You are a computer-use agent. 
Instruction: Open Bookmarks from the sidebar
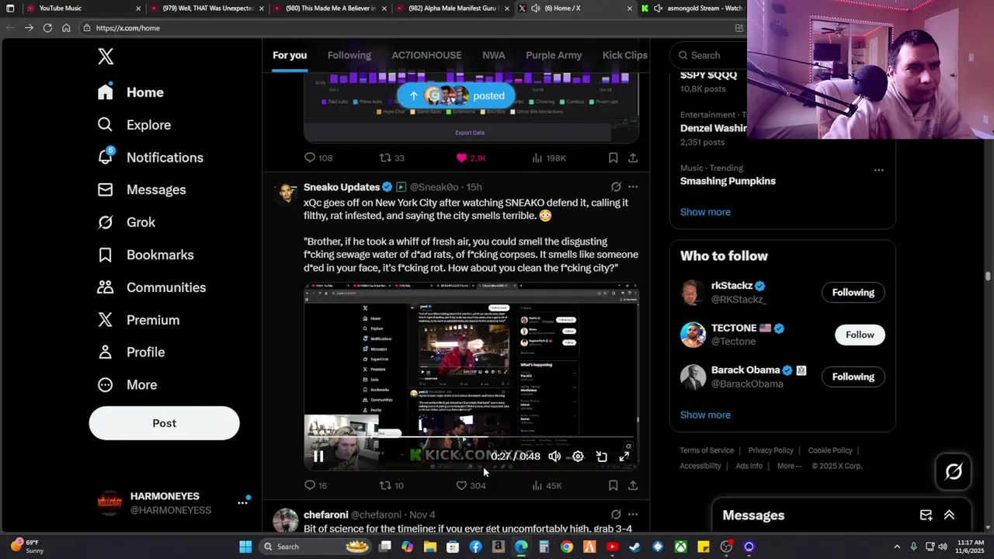[x=145, y=255]
